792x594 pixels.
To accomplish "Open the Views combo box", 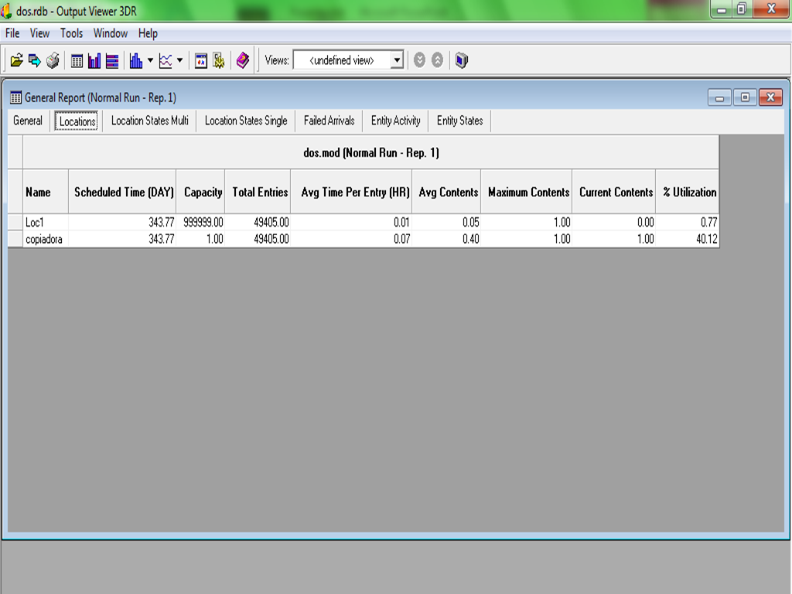I will (x=348, y=60).
